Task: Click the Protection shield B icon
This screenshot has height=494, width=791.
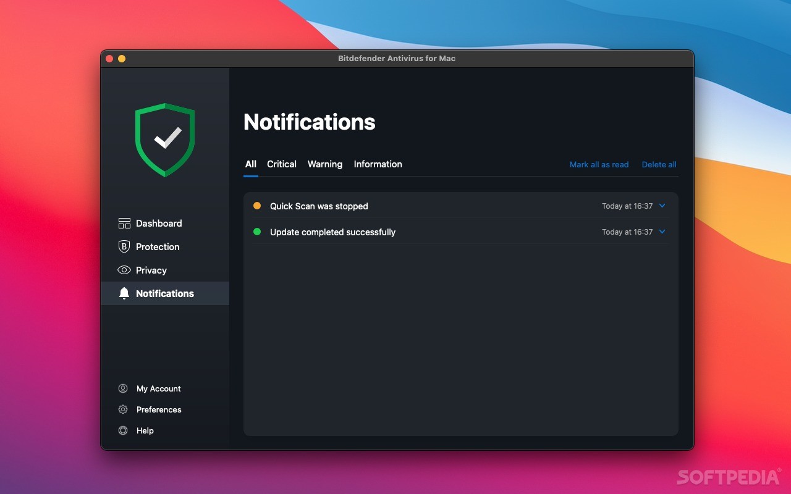Action: click(x=124, y=247)
